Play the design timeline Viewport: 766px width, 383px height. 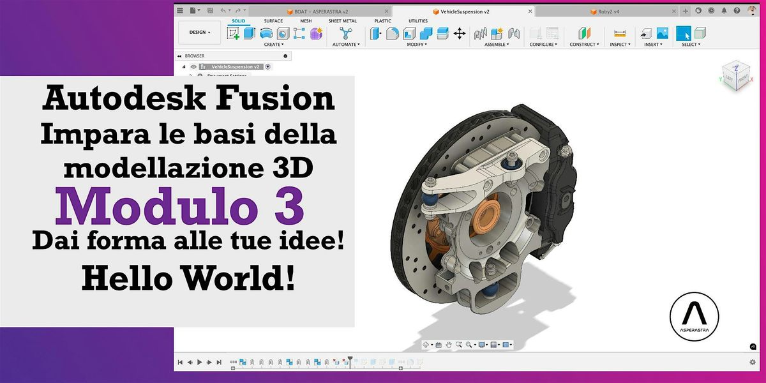tap(200, 362)
